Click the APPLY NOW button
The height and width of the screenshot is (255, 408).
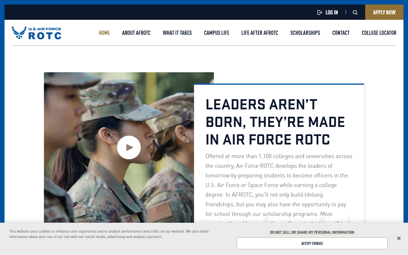click(x=384, y=12)
